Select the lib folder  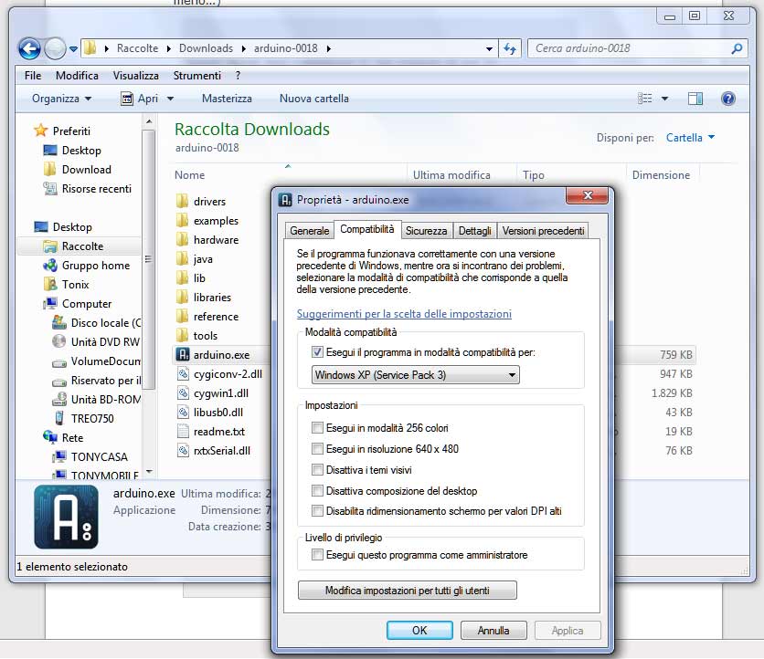click(x=190, y=277)
